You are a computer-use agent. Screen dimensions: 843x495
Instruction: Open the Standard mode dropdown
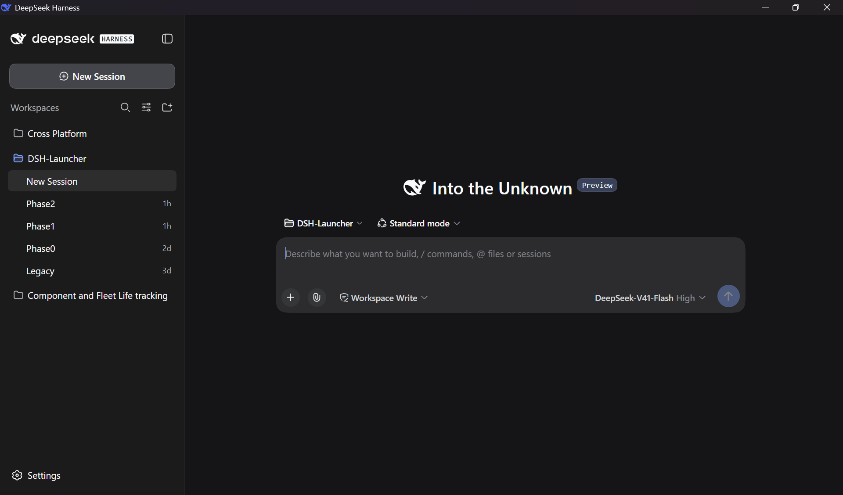point(419,223)
